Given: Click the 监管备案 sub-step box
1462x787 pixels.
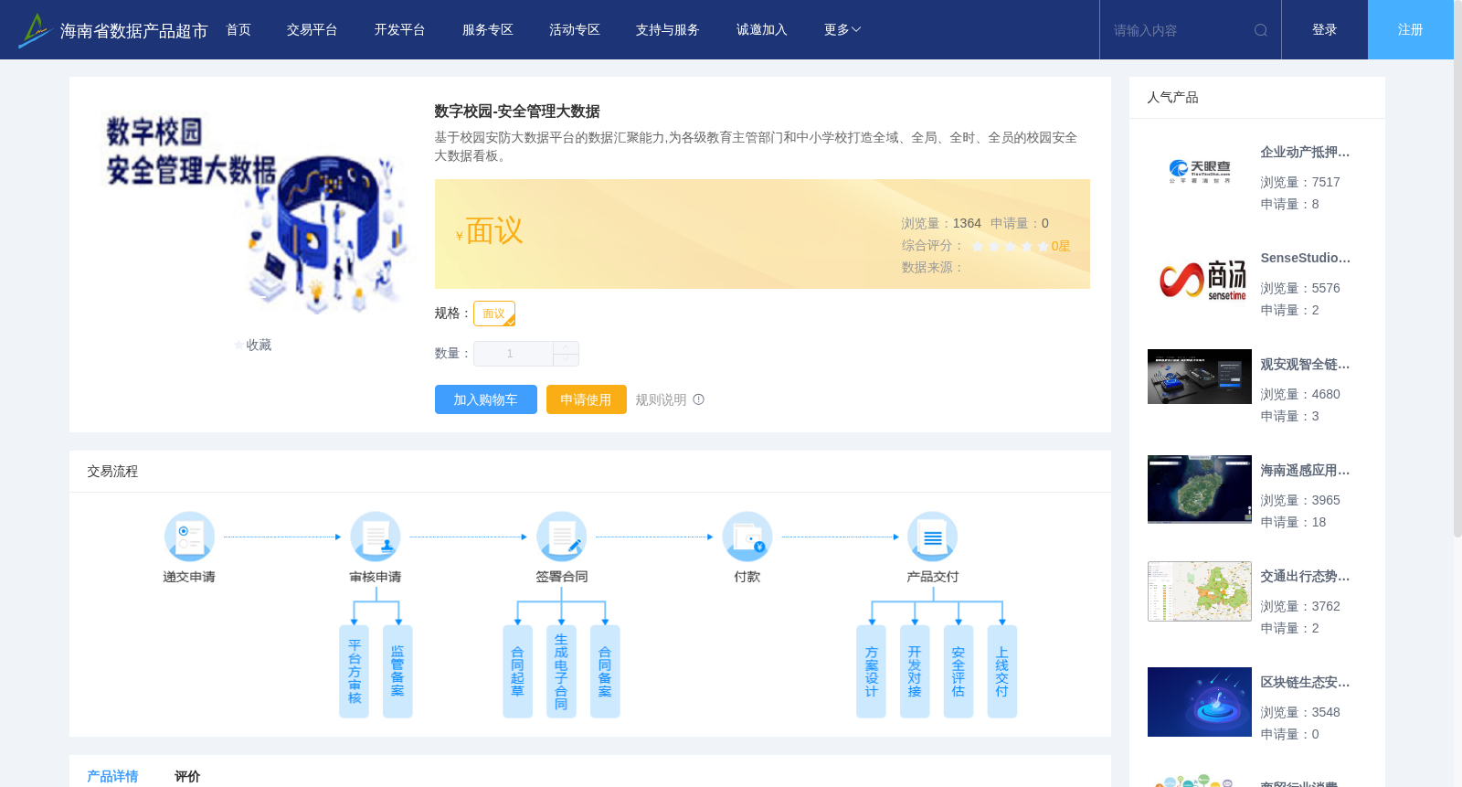Looking at the screenshot, I should pyautogui.click(x=397, y=672).
